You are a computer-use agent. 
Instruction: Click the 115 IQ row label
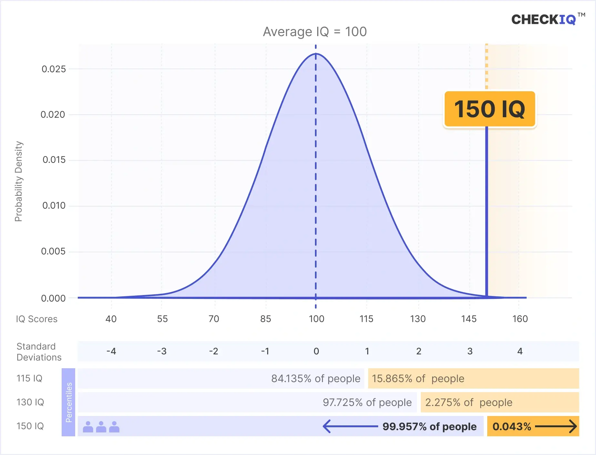pos(29,378)
